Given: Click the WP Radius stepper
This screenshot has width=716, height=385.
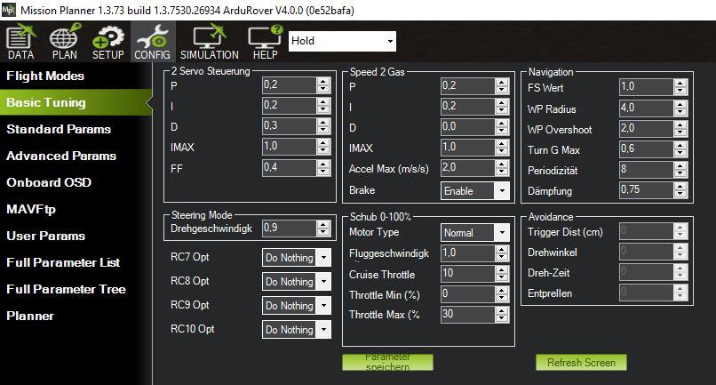Looking at the screenshot, I should coord(680,108).
